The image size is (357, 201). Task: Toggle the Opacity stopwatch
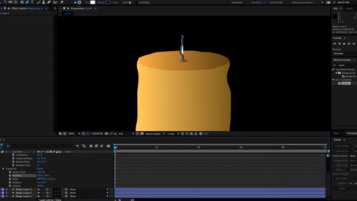(x=10, y=186)
